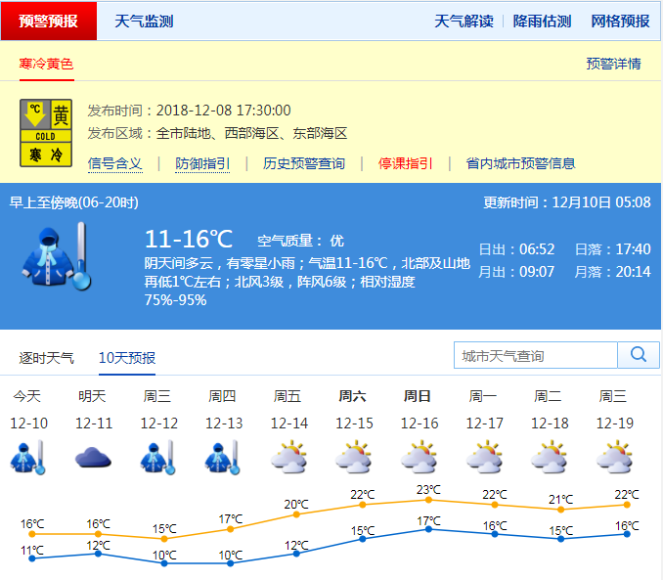Click the partly sunny icon for 12-14
This screenshot has width=663, height=580.
click(288, 457)
